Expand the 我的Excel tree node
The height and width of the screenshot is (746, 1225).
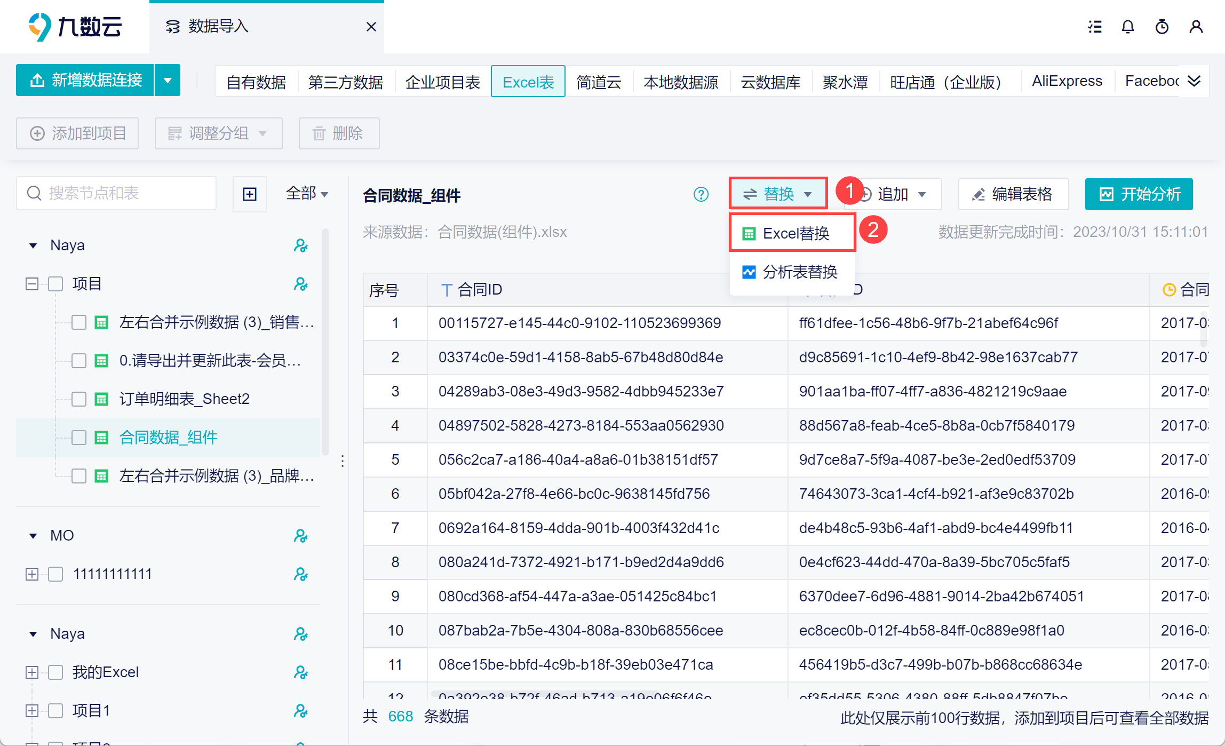[32, 672]
